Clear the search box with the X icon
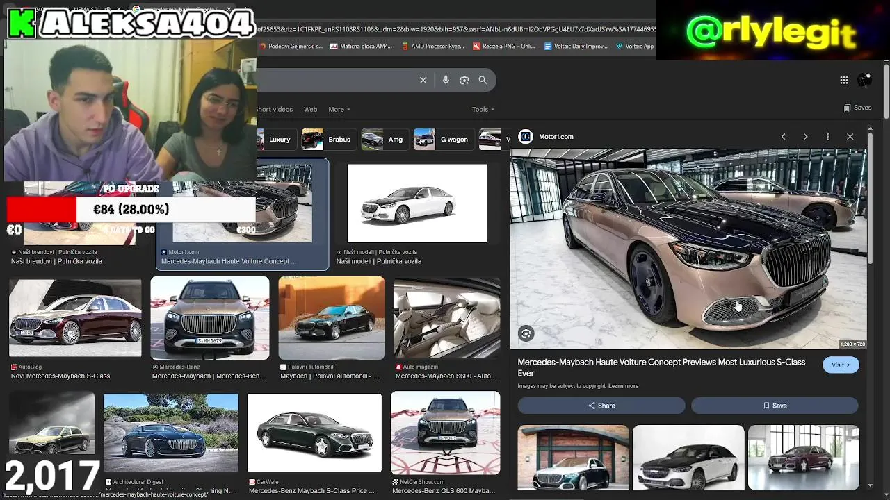 423,80
